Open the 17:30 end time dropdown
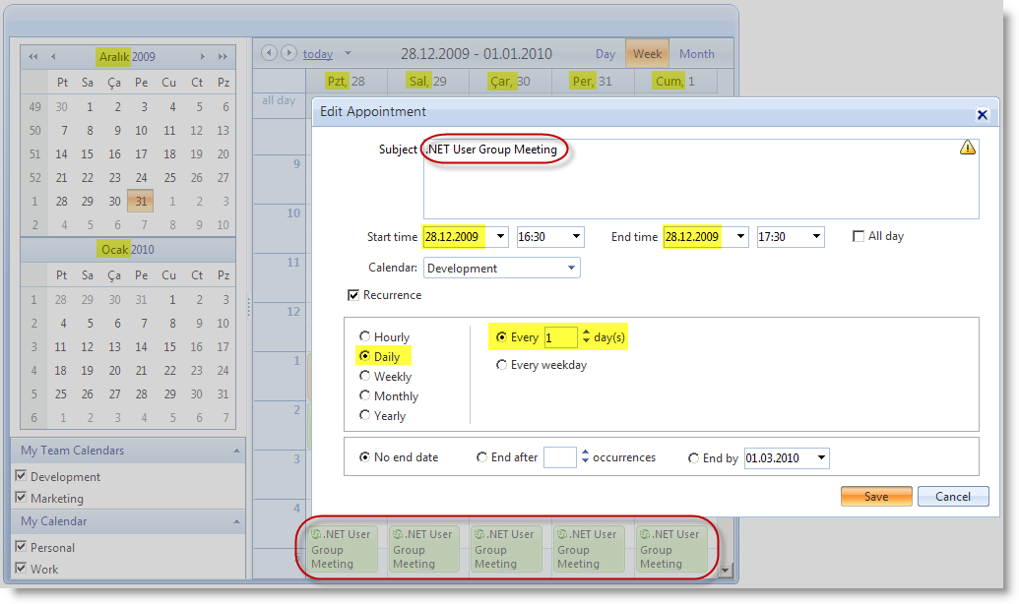Image resolution: width=1019 pixels, height=604 pixels. coord(816,236)
